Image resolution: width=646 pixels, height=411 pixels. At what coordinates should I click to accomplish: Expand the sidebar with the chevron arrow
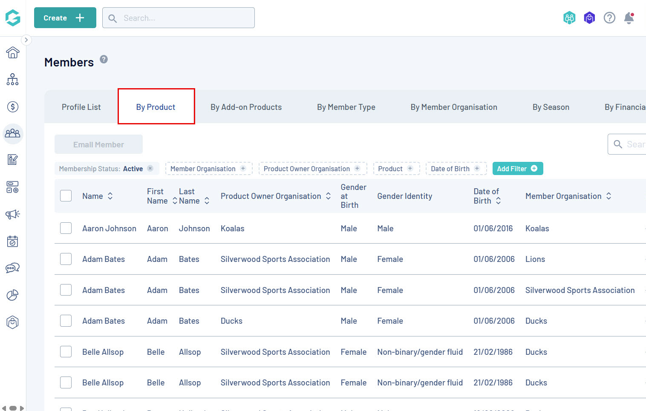coord(26,40)
